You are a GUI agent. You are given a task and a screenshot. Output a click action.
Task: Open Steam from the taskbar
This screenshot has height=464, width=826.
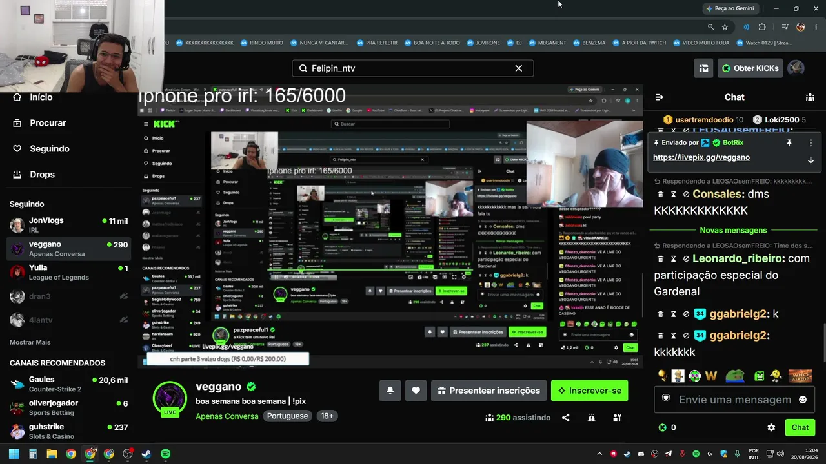pyautogui.click(x=146, y=454)
